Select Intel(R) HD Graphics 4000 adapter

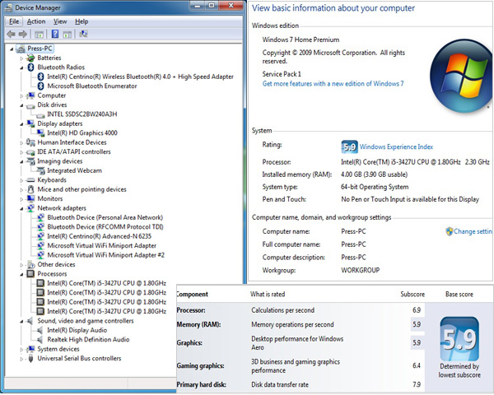click(x=82, y=133)
